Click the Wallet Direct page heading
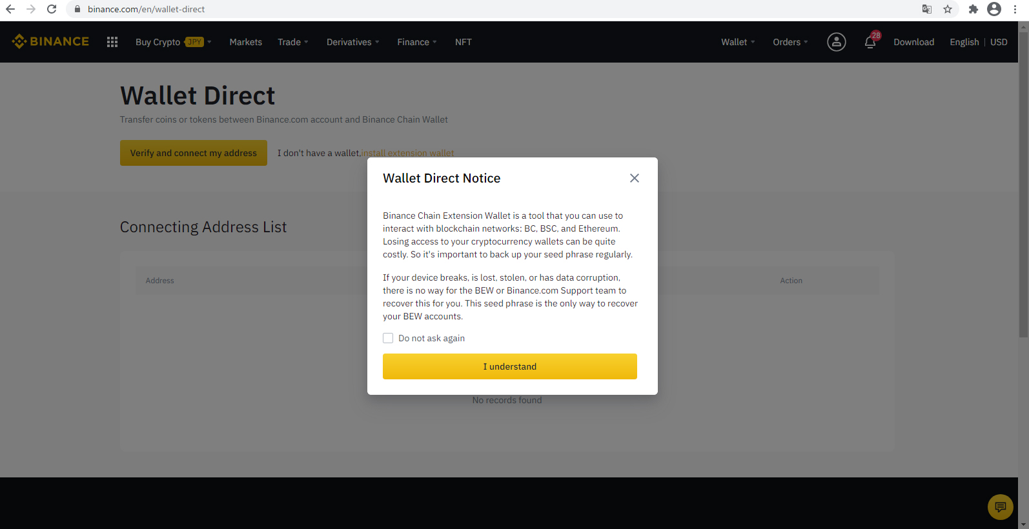 (198, 95)
